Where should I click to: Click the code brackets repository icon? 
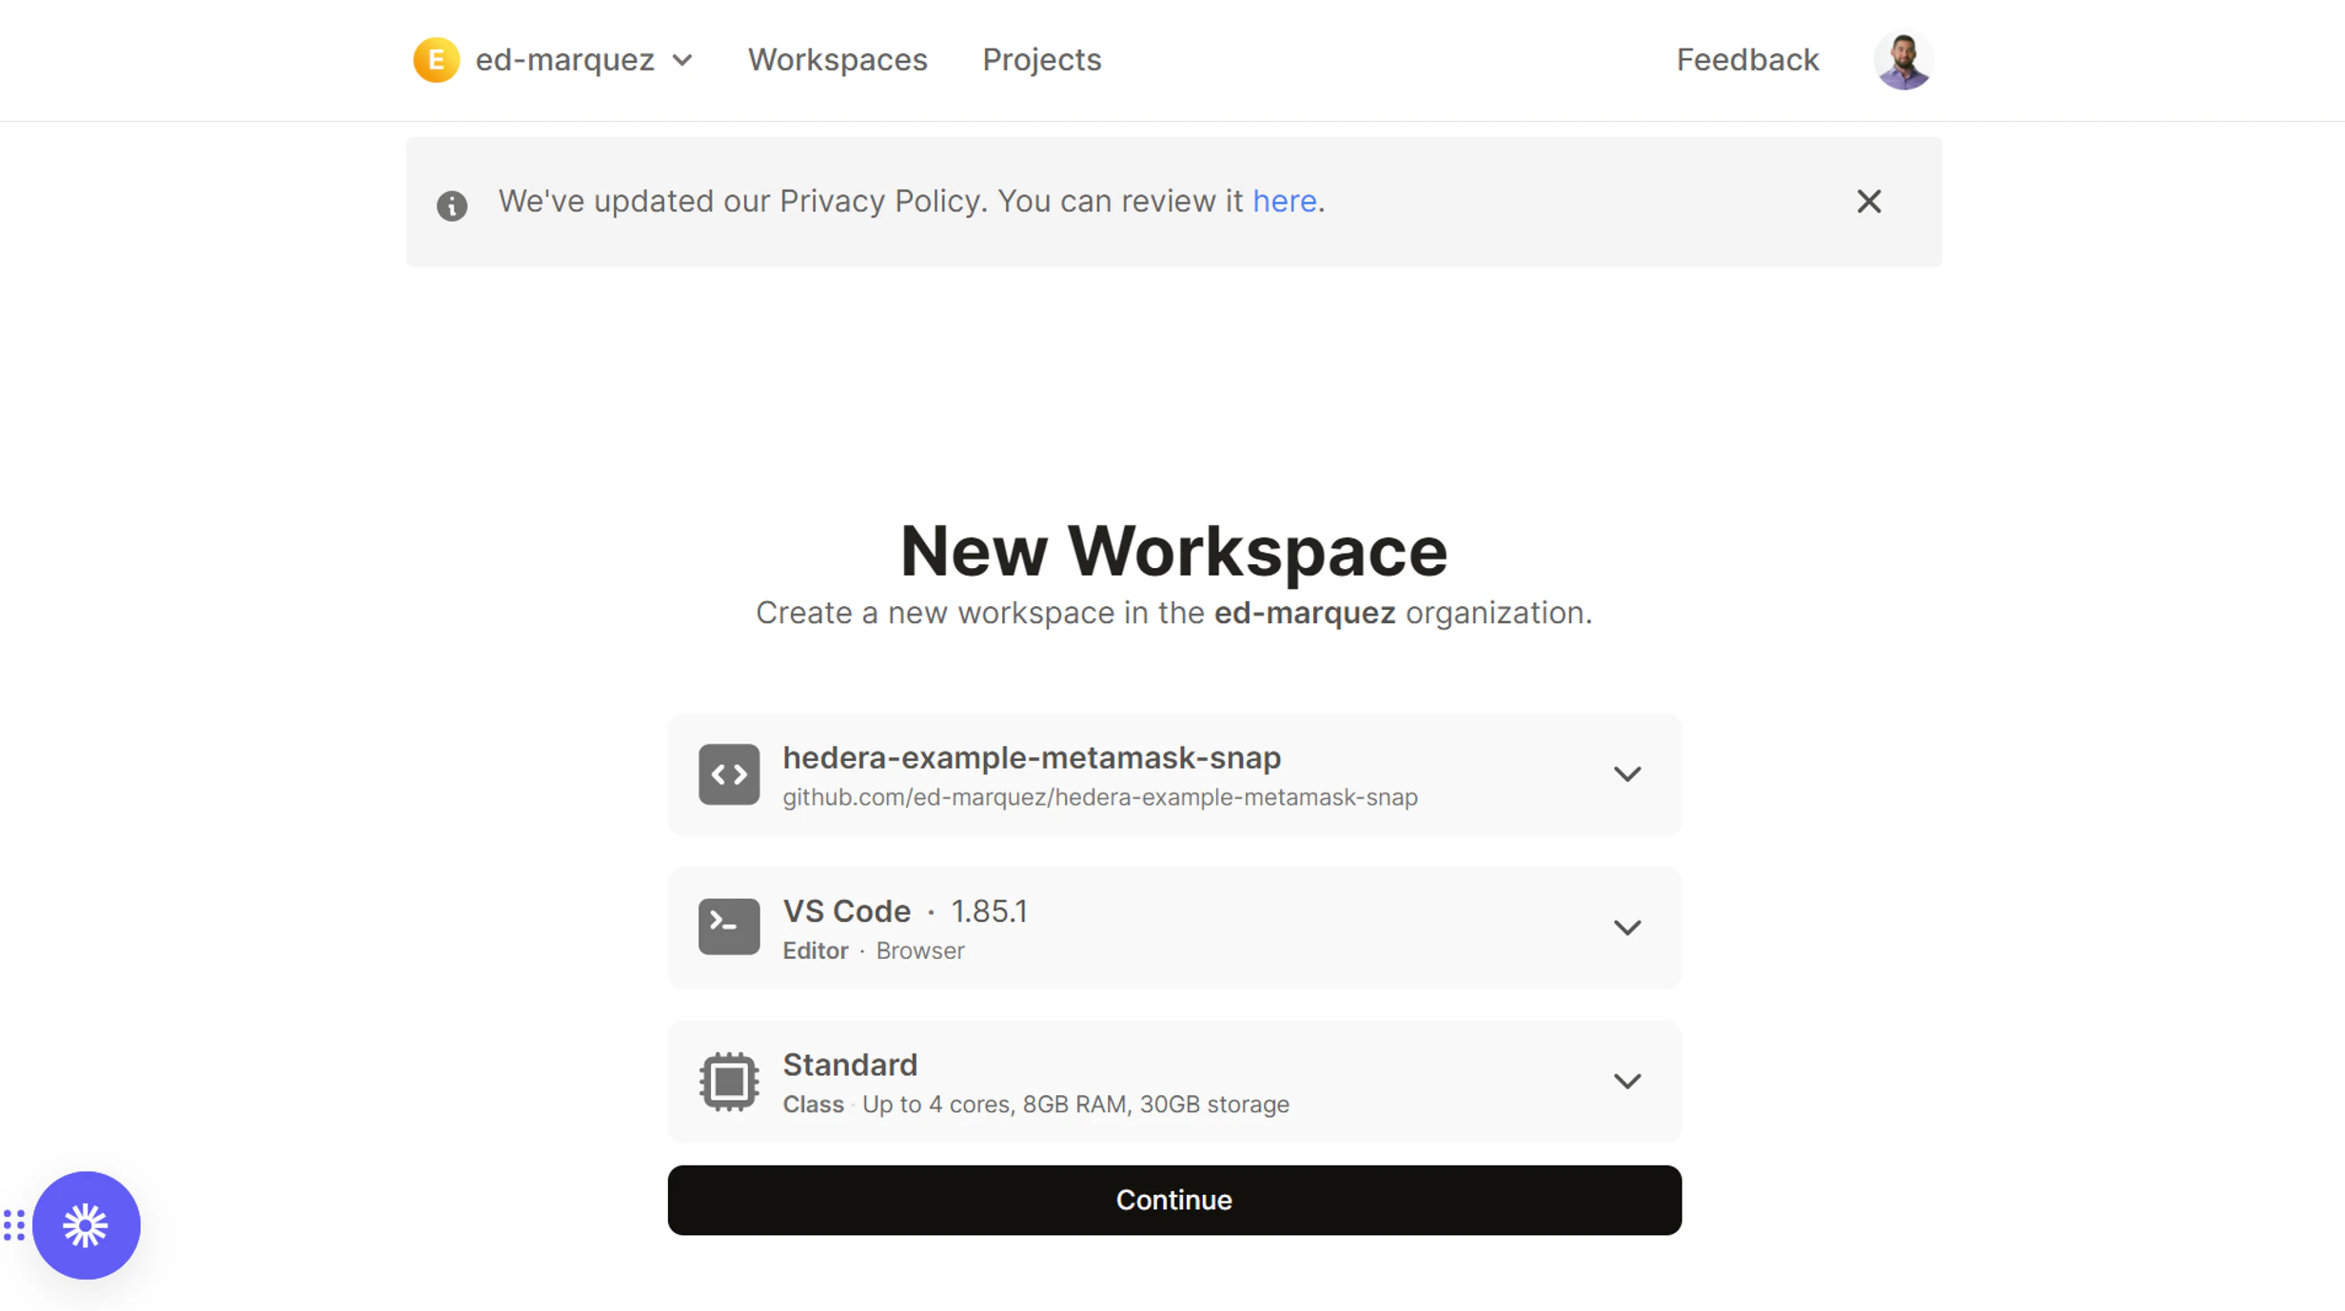728,774
